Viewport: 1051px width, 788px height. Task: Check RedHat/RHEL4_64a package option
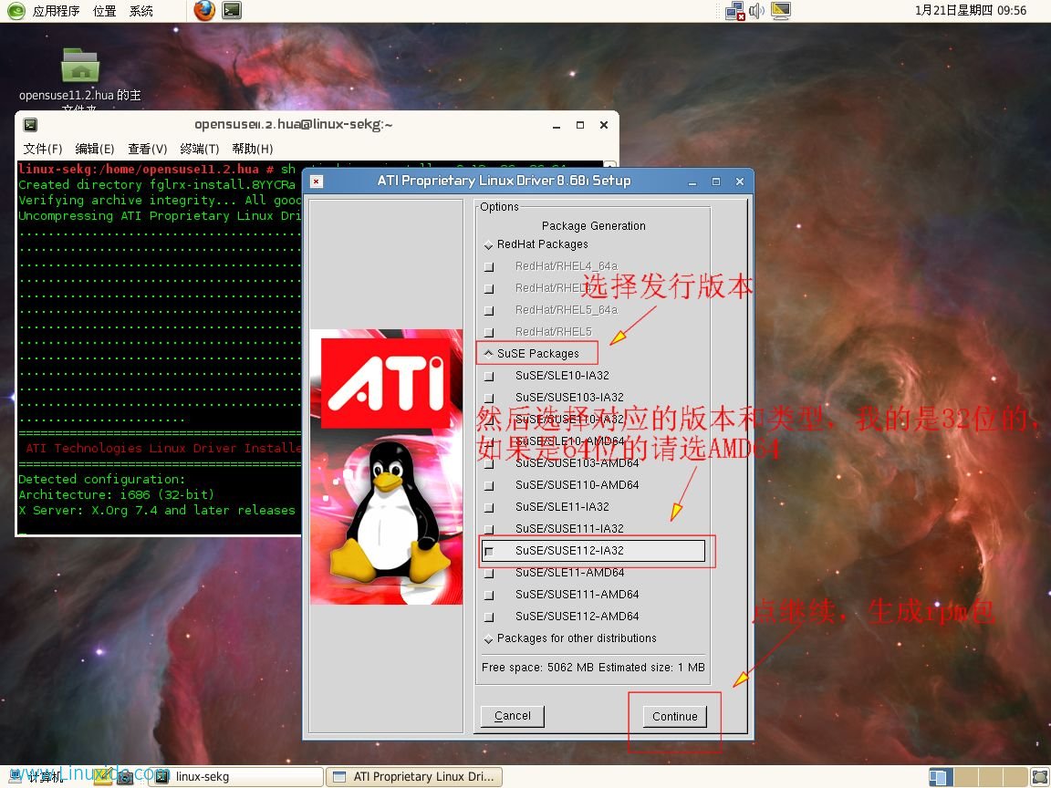coord(489,266)
